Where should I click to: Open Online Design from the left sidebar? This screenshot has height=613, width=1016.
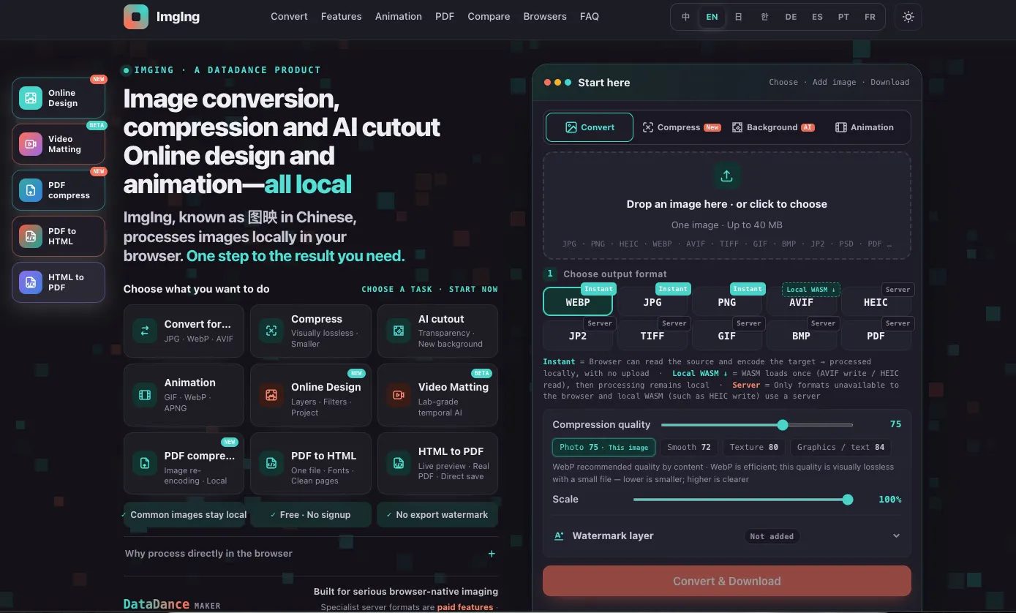(x=59, y=98)
